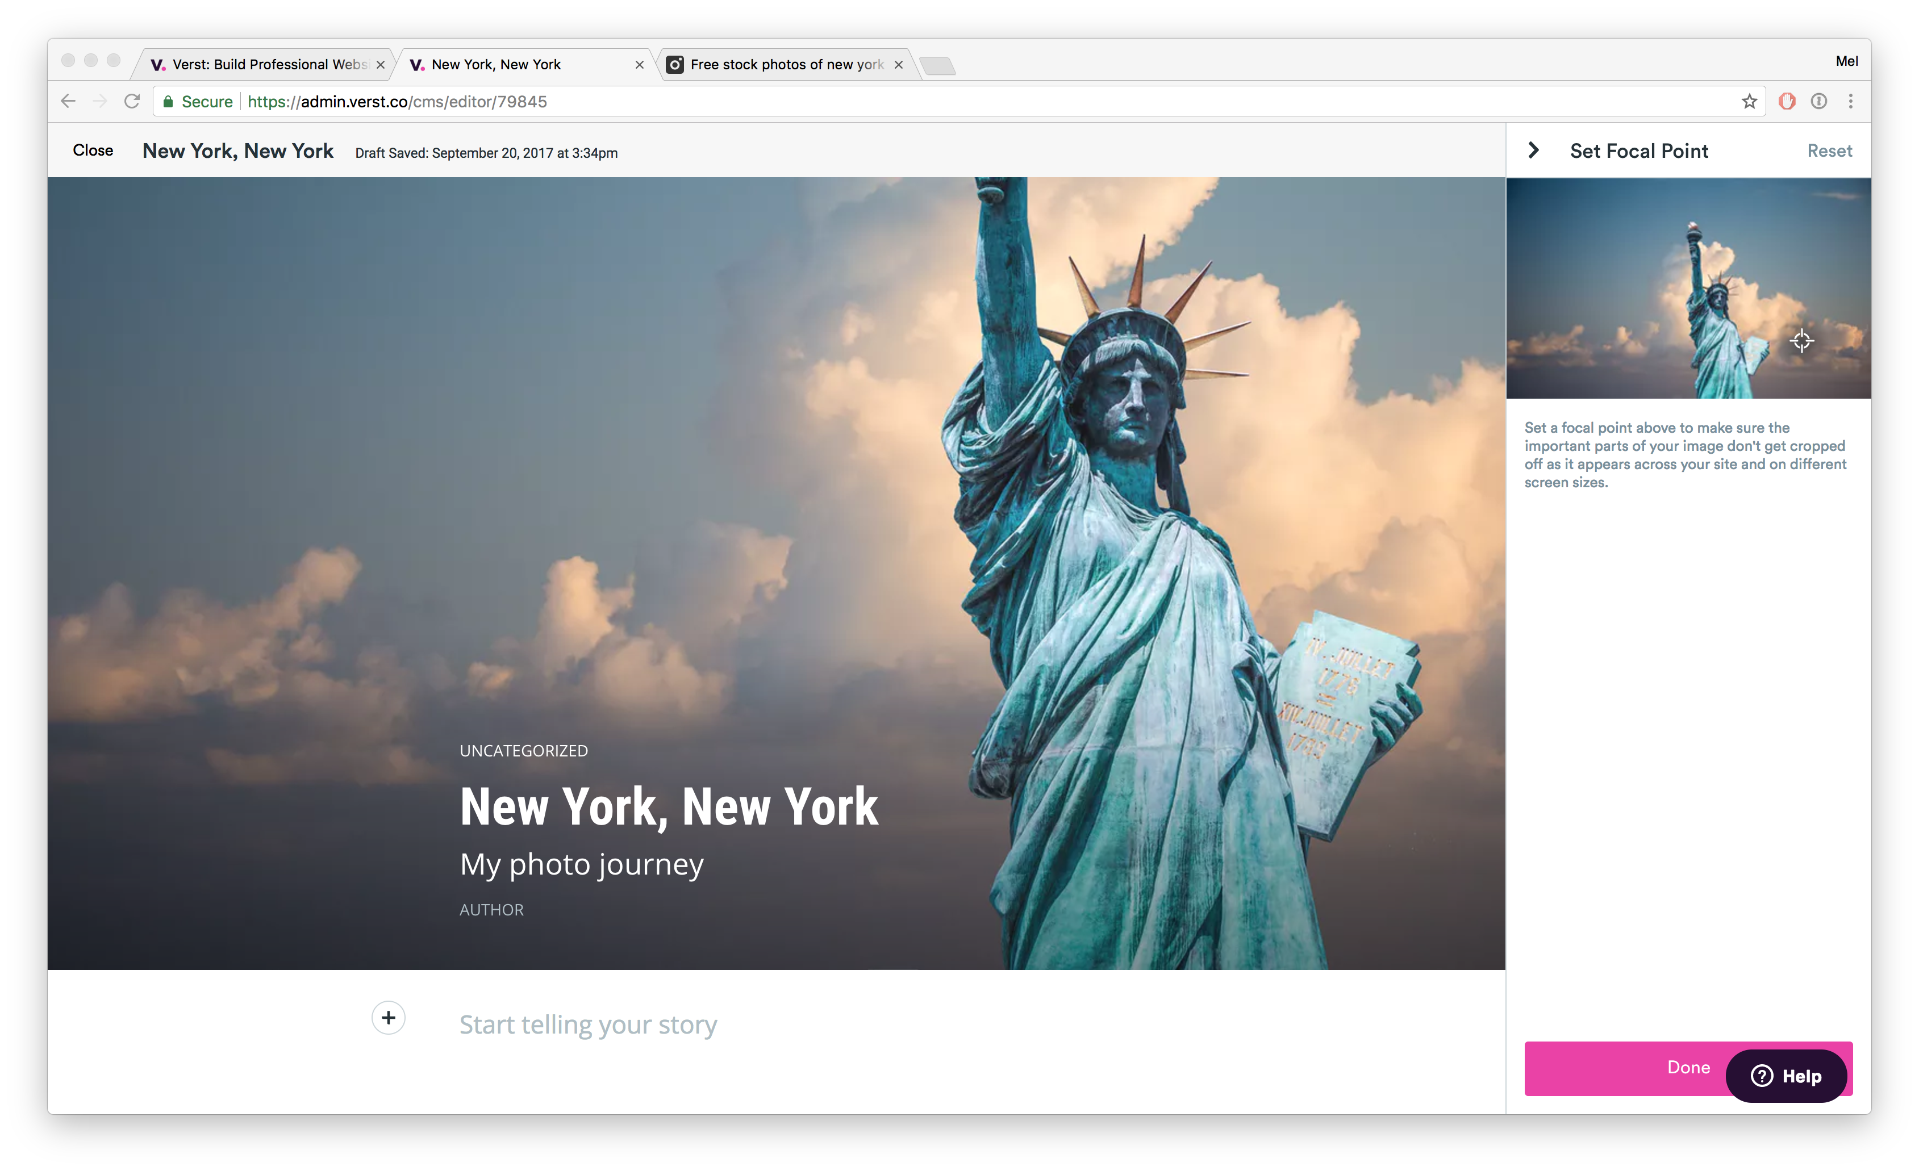This screenshot has width=1919, height=1171.
Task: Click the Draft Saved timestamp text
Action: coord(486,153)
